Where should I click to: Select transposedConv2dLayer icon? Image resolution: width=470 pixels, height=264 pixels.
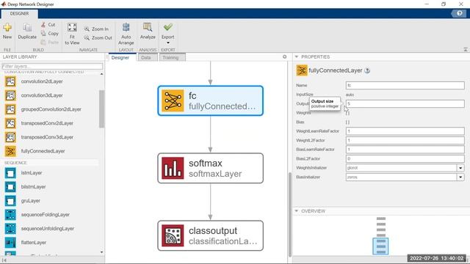[x=10, y=123]
